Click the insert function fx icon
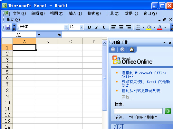The width and height of the screenshot is (173, 129). coord(59,35)
